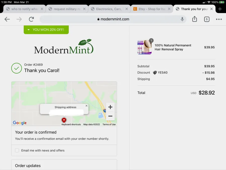Click the Wi-Fi icon in status bar

coord(209,2)
